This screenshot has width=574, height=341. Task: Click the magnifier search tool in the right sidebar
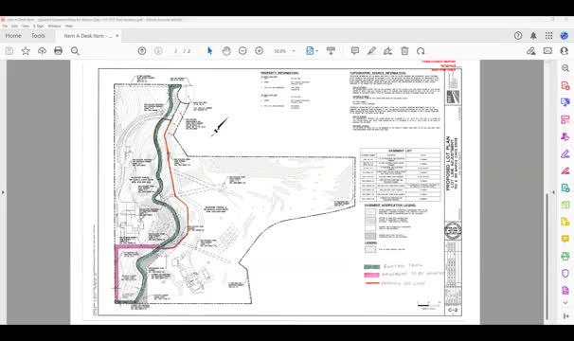565,68
